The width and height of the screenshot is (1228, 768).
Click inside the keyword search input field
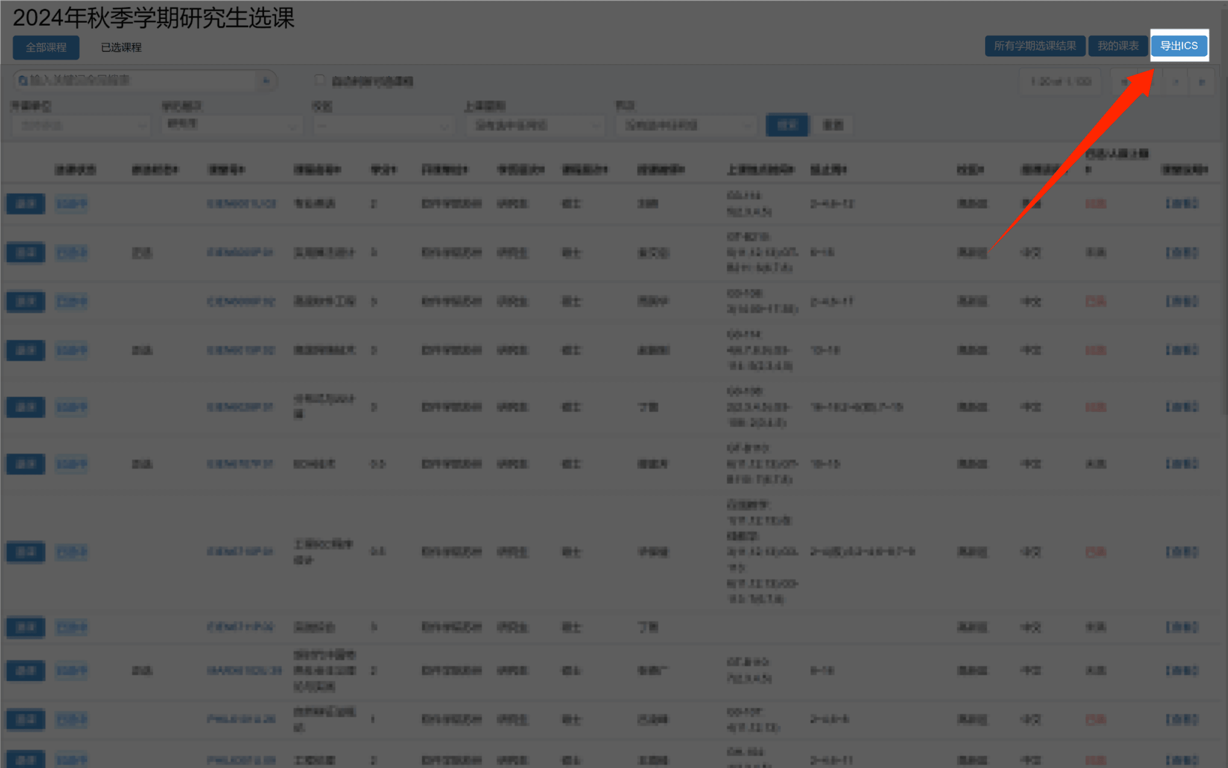[142, 81]
